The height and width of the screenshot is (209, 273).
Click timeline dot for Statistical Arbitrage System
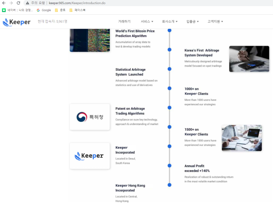coord(169,69)
